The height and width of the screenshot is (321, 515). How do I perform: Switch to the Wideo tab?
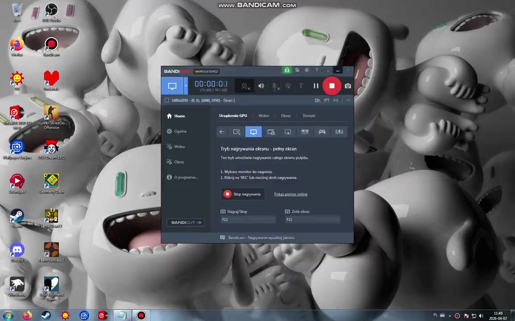point(264,116)
